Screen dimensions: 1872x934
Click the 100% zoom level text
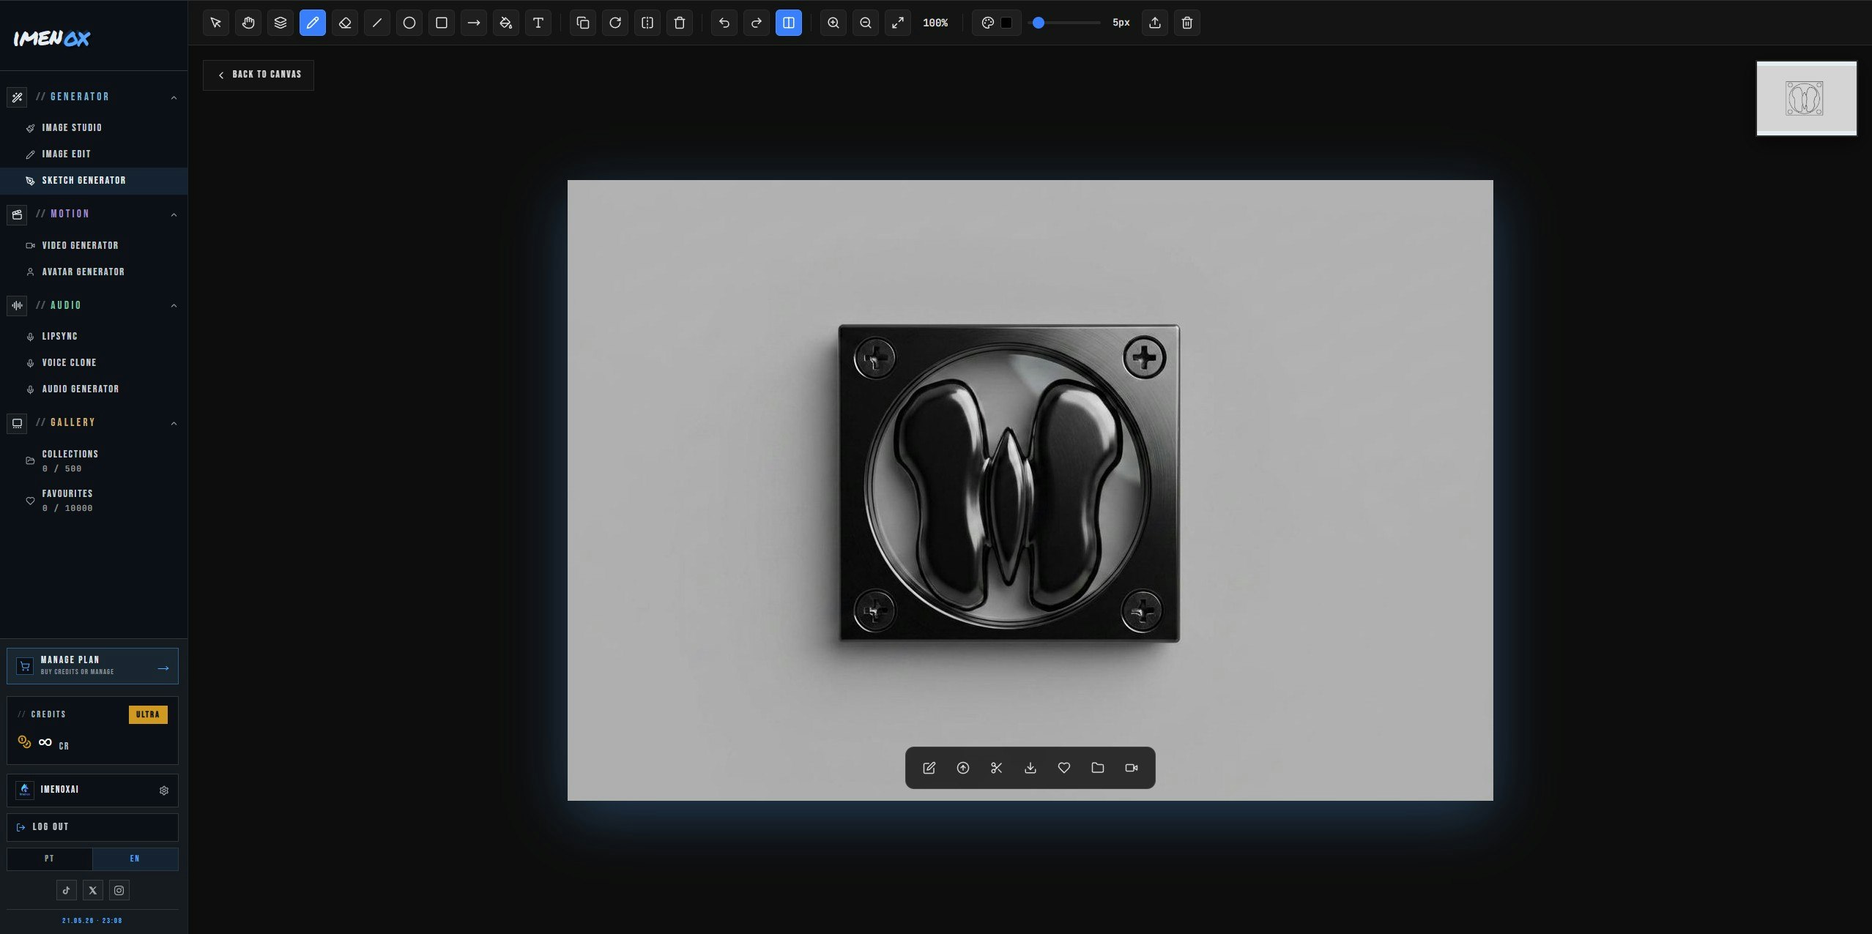935,23
